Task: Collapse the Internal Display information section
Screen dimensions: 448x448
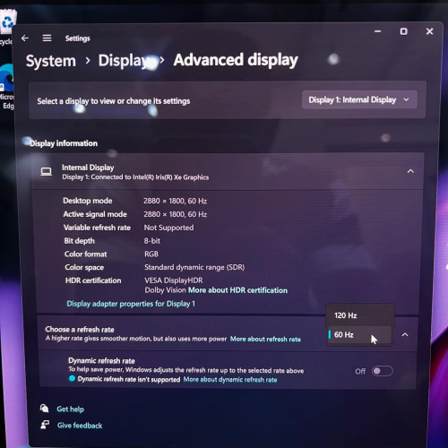Action: point(410,171)
